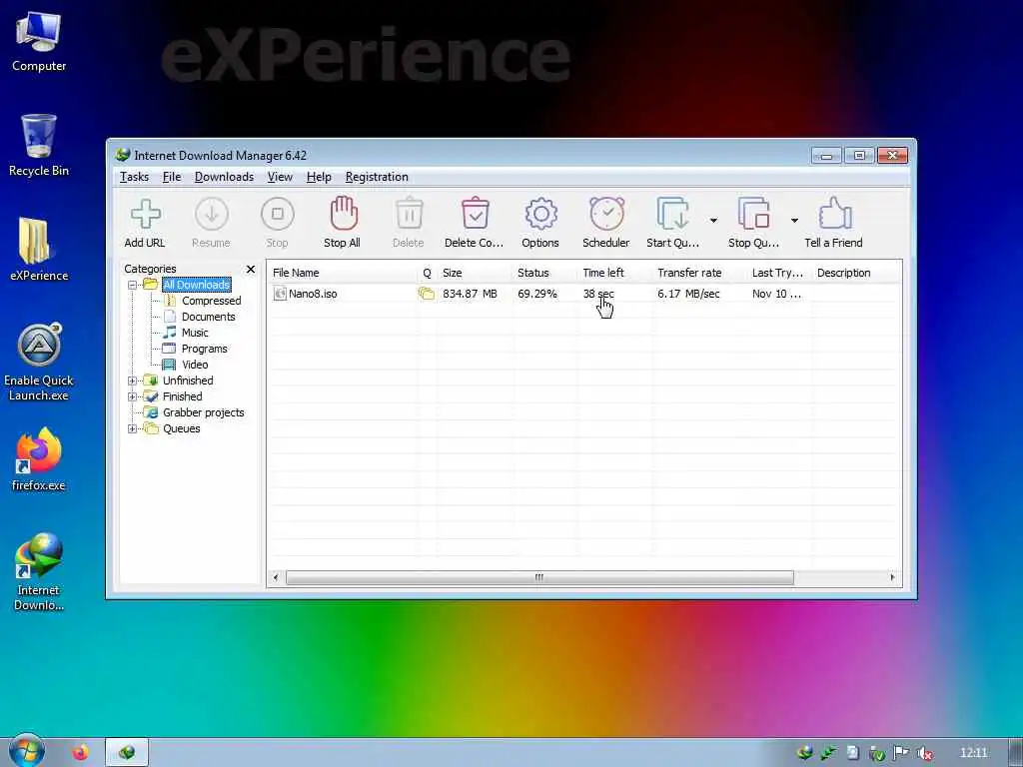Click the 6.17 MB/sec transfer rate

[x=688, y=294]
